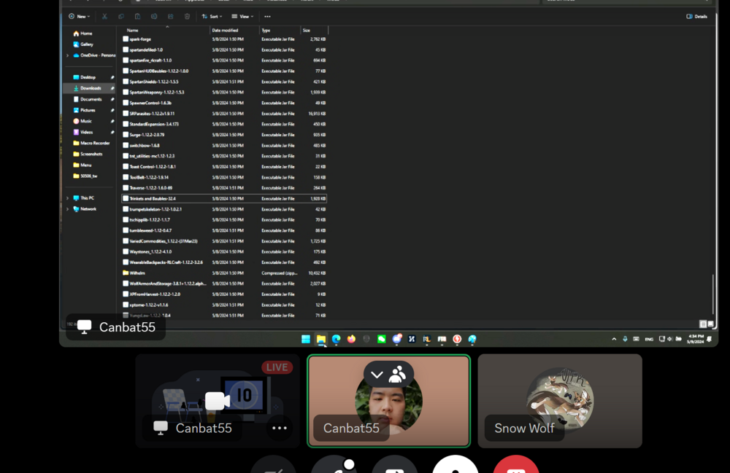Select the Trinkets and Baubles-32.4 file
Screen dimensions: 730x473
coord(153,198)
